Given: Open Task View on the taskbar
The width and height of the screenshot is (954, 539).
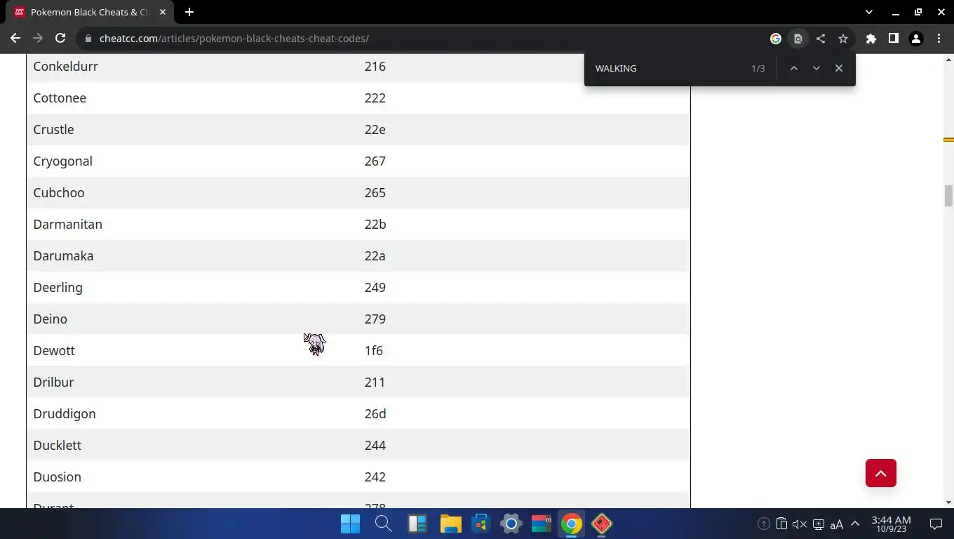Looking at the screenshot, I should click(417, 524).
